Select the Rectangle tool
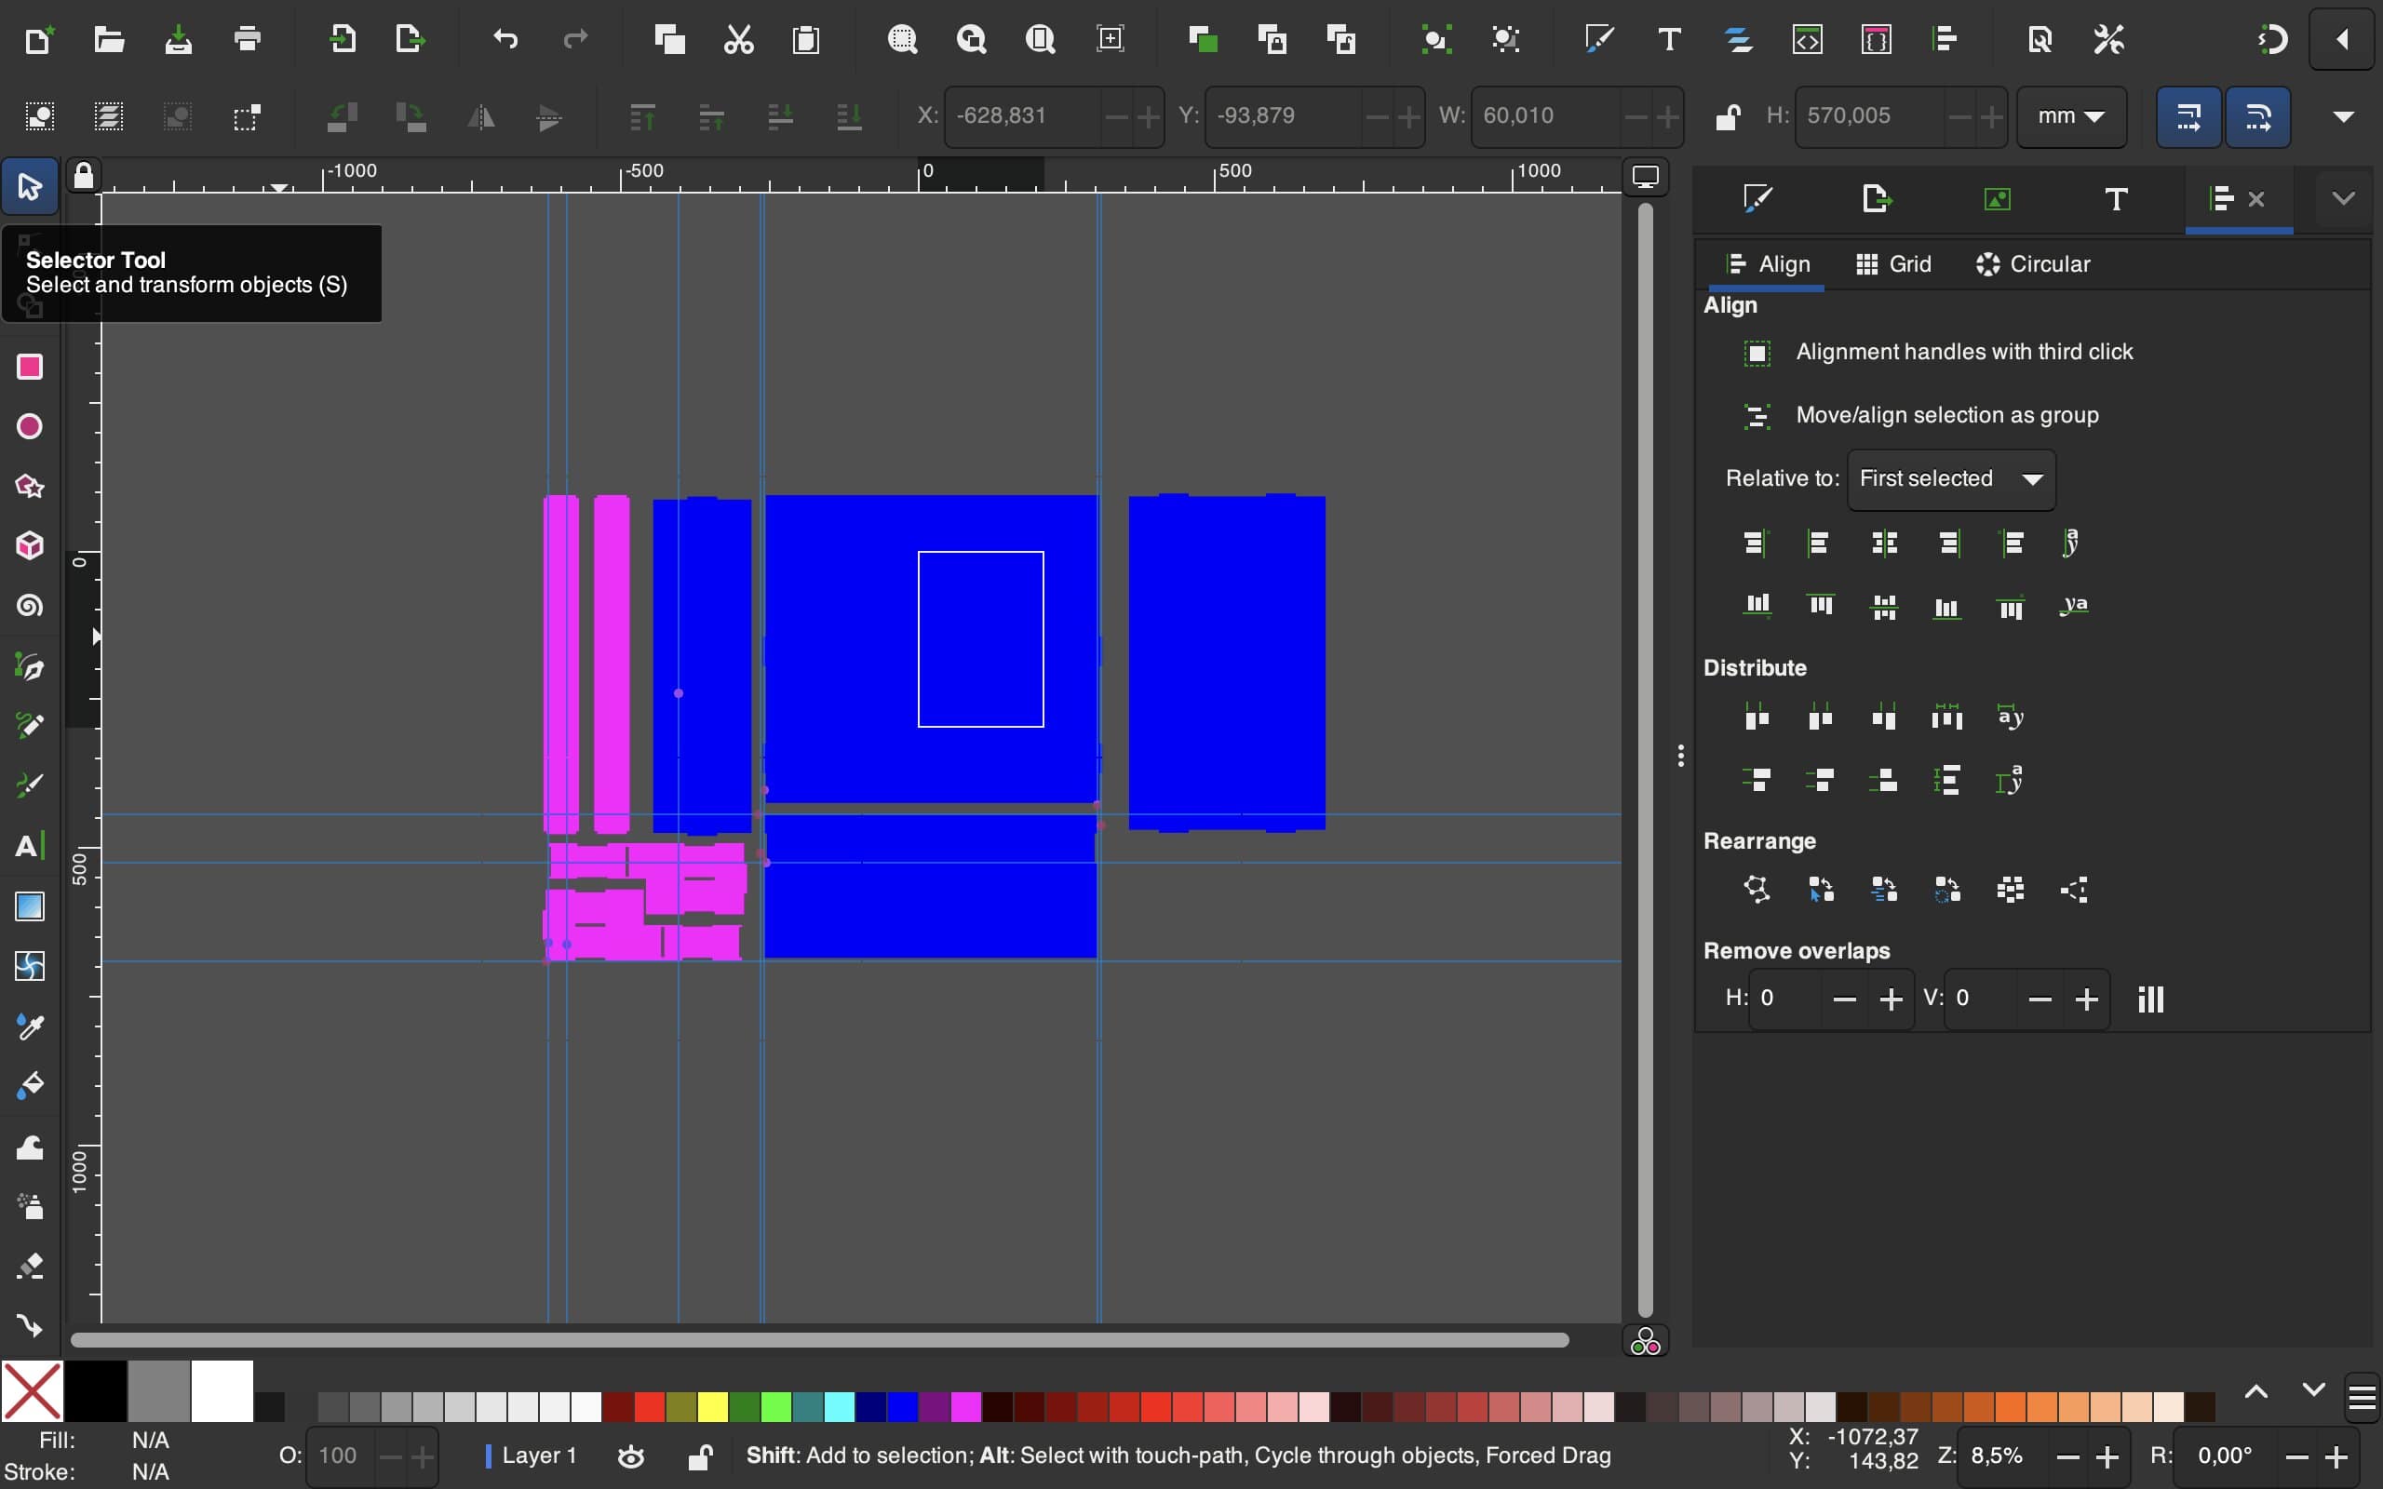The height and width of the screenshot is (1489, 2383). (x=30, y=367)
